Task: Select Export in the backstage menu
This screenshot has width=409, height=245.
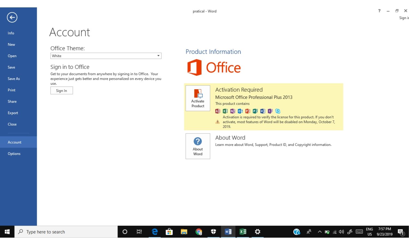Action: click(13, 113)
